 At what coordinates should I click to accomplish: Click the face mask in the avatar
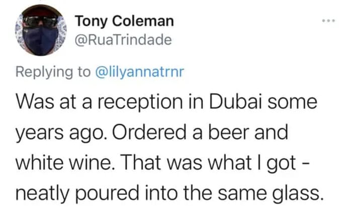(x=41, y=41)
